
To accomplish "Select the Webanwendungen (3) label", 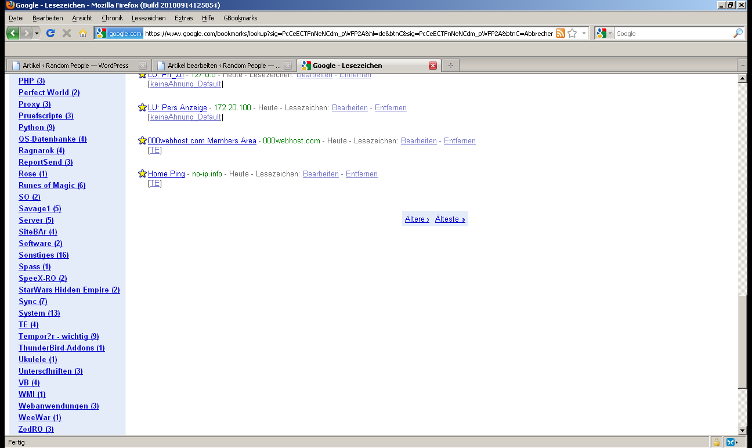I will pos(59,406).
